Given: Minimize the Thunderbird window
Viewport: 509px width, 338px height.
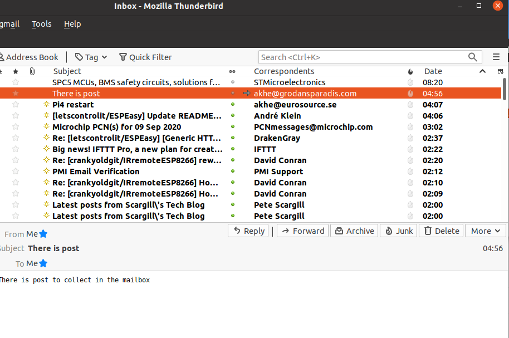Looking at the screenshot, I should (460, 6).
